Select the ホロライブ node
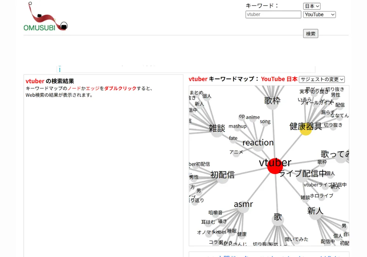Image resolution: width=367 pixels, height=257 pixels. pos(321,196)
